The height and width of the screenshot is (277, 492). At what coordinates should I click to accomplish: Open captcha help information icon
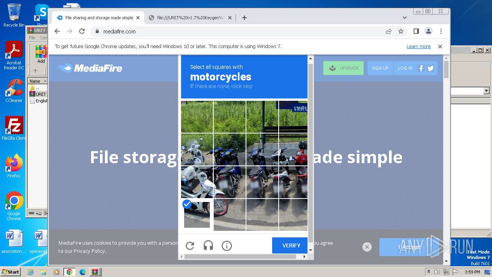click(x=227, y=245)
